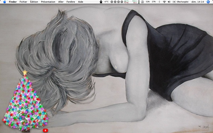Viewport: 213px width, 133px height.
Task: Open the Apple menu
Action: tap(5, 2)
